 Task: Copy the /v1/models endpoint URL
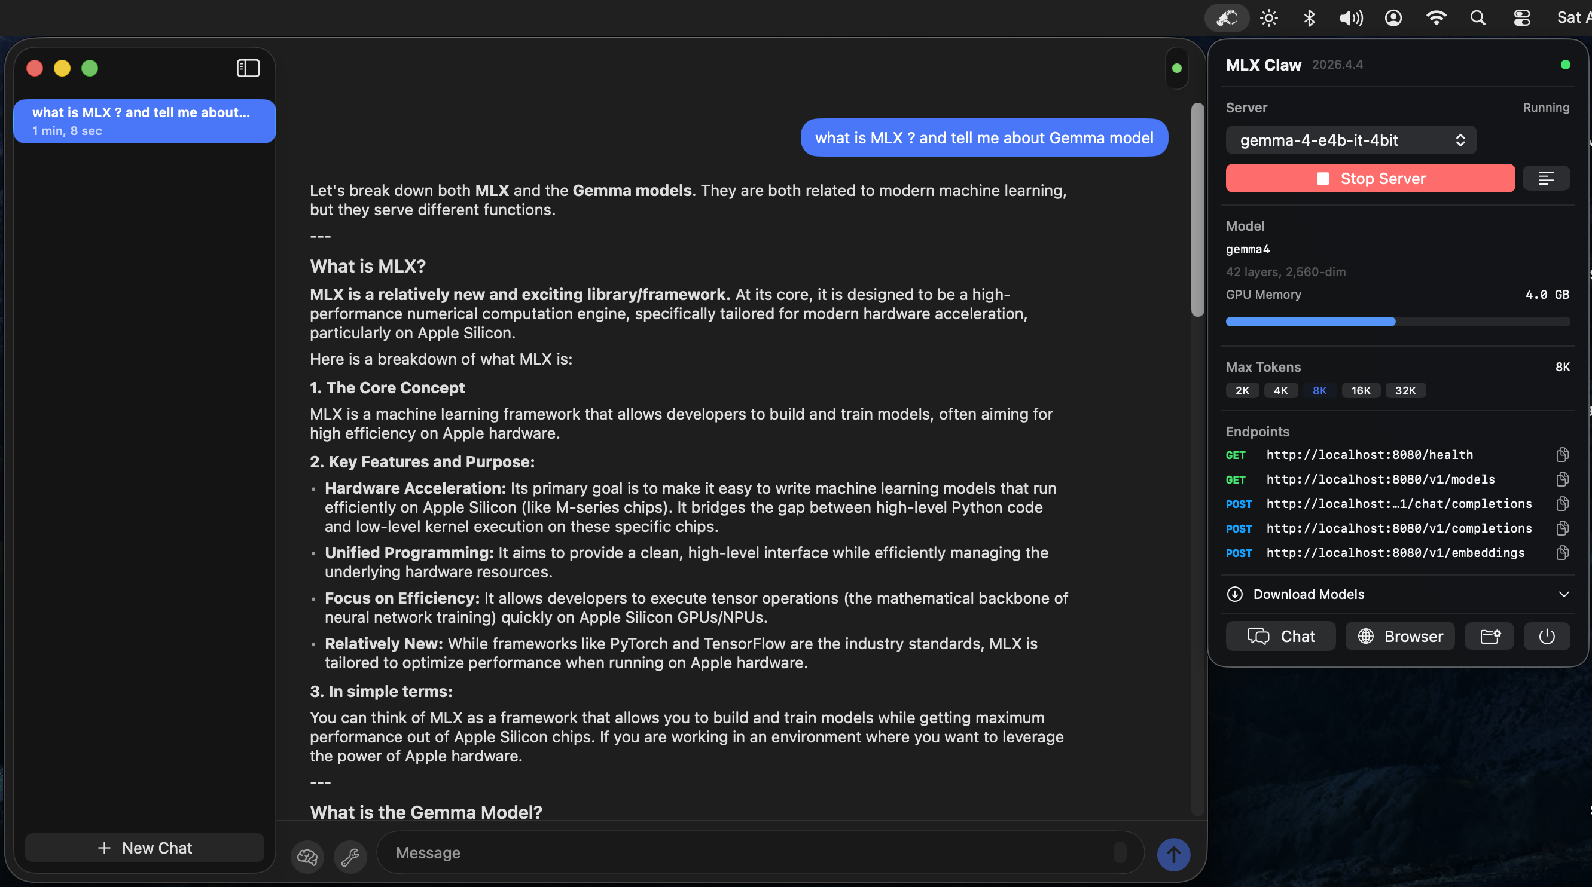[1562, 479]
